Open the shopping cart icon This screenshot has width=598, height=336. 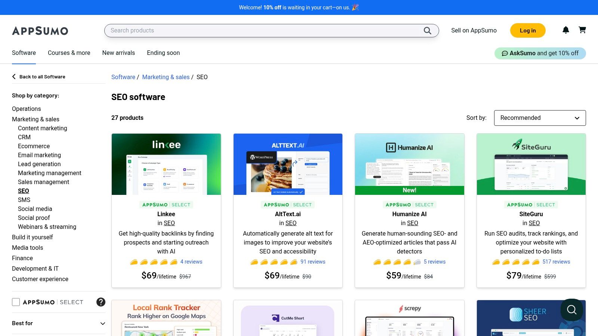582,30
